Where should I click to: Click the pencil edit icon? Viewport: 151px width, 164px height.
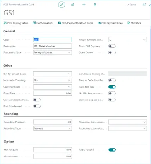(62, 5)
